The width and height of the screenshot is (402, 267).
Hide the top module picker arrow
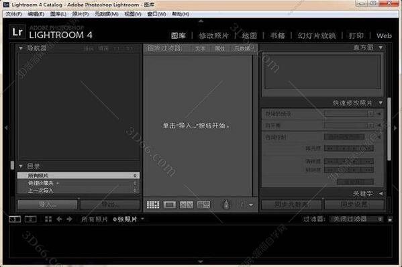(x=201, y=21)
